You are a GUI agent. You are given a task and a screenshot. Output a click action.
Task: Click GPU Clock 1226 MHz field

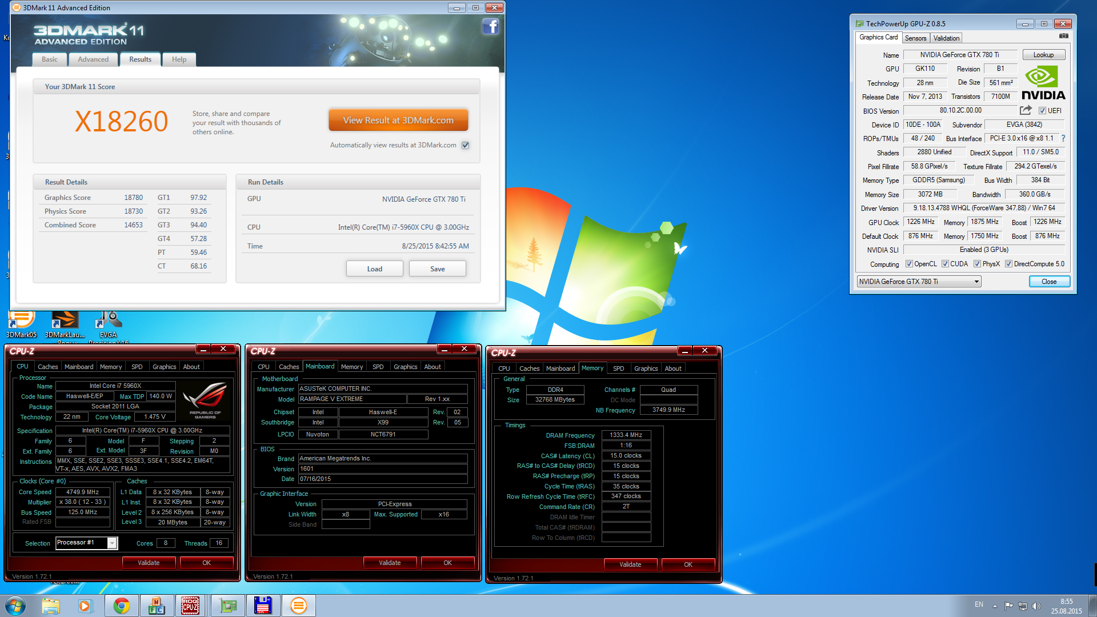(x=920, y=222)
